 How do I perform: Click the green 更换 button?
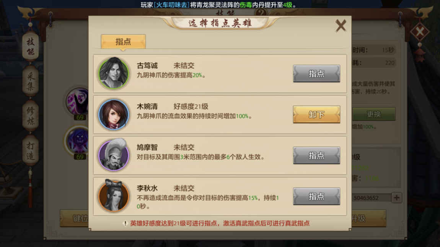click(374, 114)
